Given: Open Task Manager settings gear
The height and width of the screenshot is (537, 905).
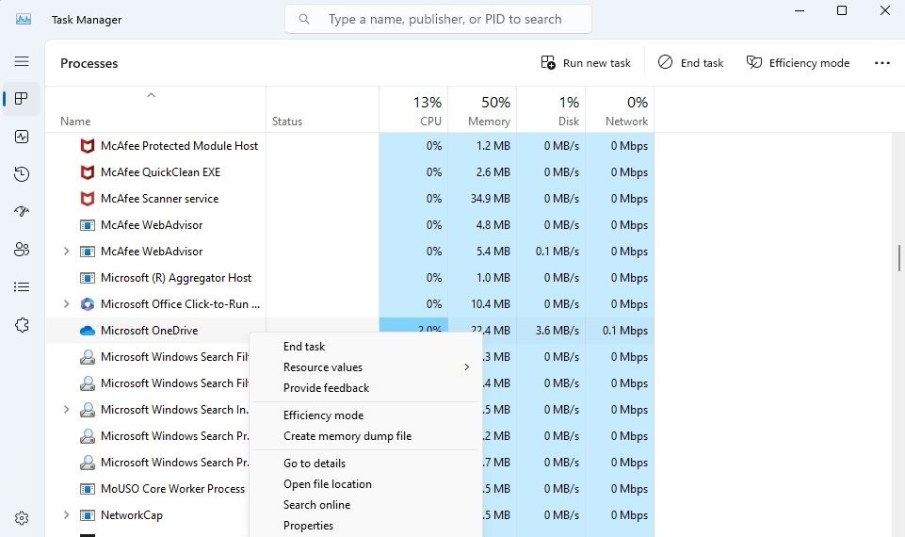Looking at the screenshot, I should coord(22,518).
